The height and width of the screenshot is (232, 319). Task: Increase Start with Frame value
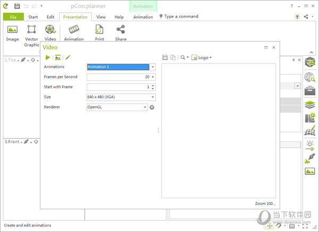click(153, 85)
